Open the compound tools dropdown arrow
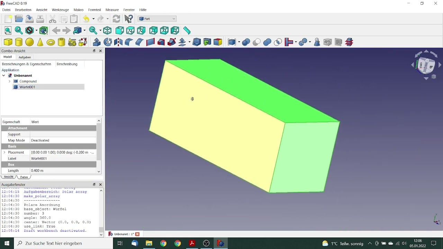Viewport: 443px width, 249px height. (x=239, y=42)
